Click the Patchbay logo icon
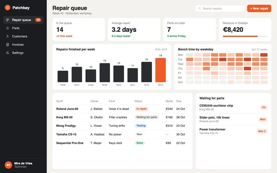The image size is (277, 173). 8,8
